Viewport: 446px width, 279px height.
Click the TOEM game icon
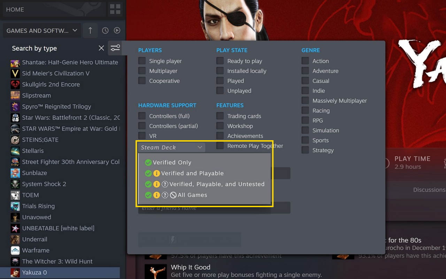click(15, 195)
